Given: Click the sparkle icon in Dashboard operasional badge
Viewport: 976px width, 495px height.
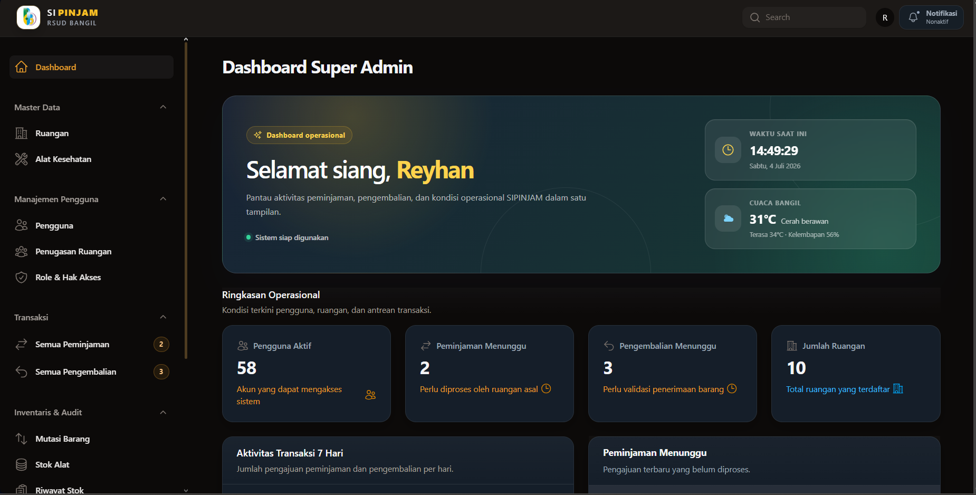Looking at the screenshot, I should (x=257, y=135).
